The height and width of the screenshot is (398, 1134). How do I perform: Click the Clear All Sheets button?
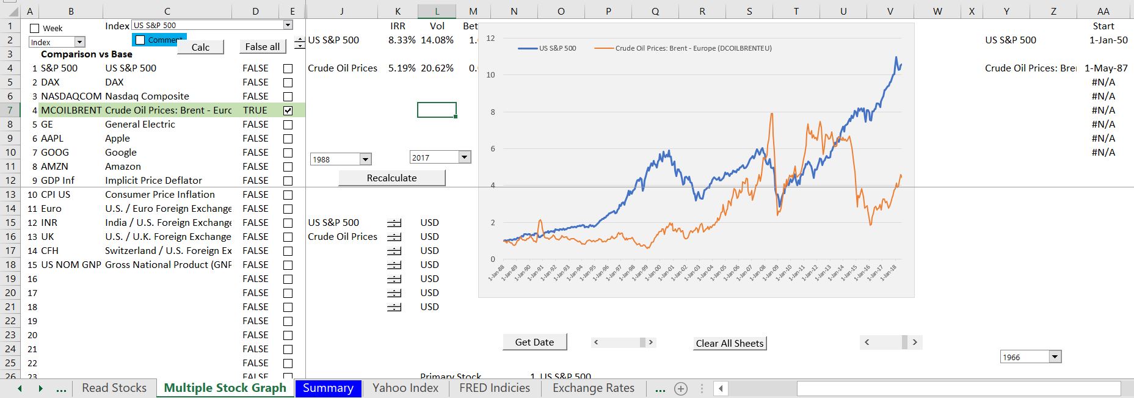click(730, 343)
